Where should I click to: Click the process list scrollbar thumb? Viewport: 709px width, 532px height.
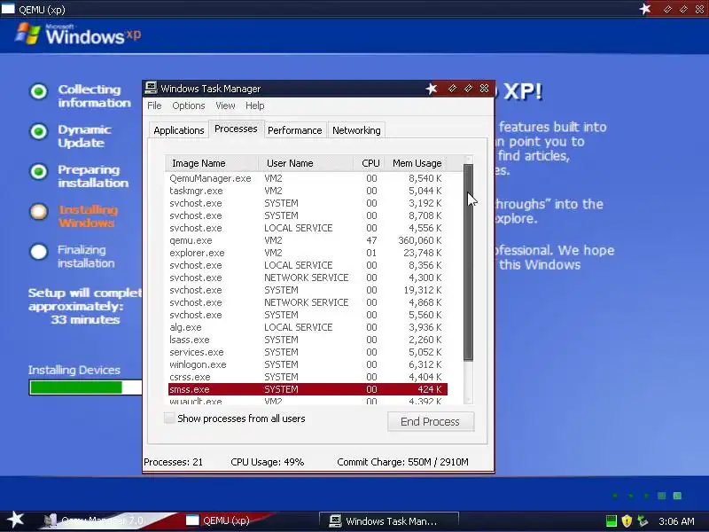[469, 262]
